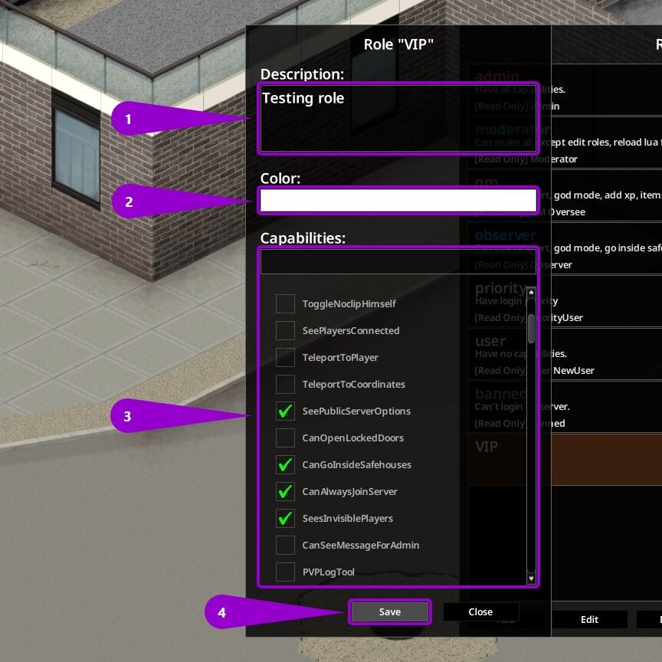Viewport: 662px width, 662px height.
Task: Tick the TeleportToPlayer checkbox
Action: tap(285, 357)
